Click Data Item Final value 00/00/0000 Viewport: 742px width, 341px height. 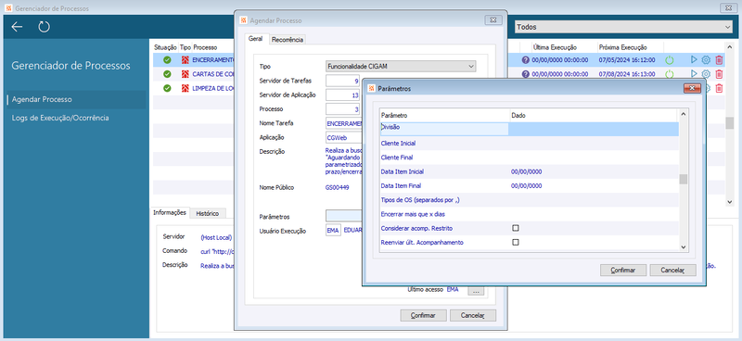pos(527,186)
